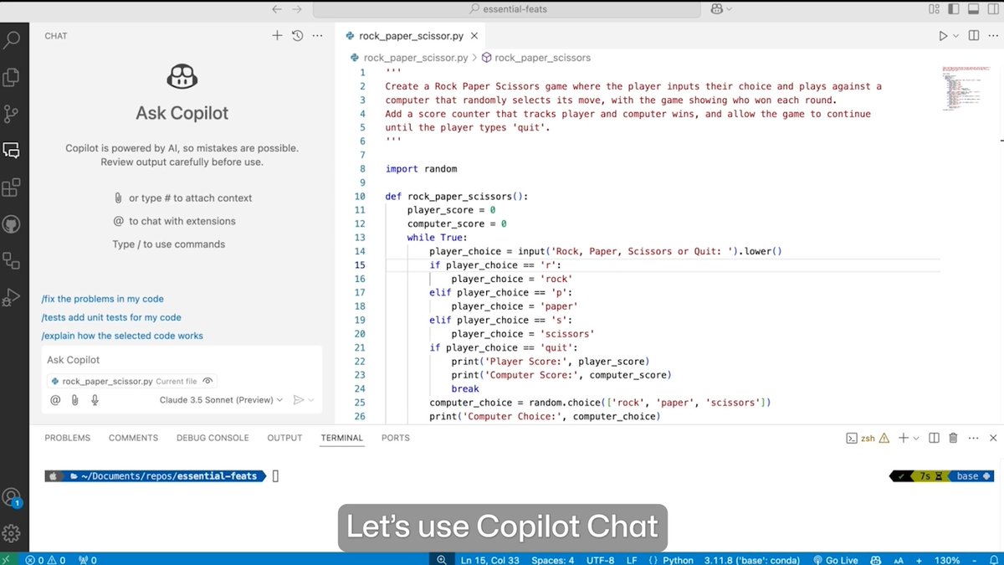Open essential-feats command center search
Screen dimensions: 1004x565
506,9
